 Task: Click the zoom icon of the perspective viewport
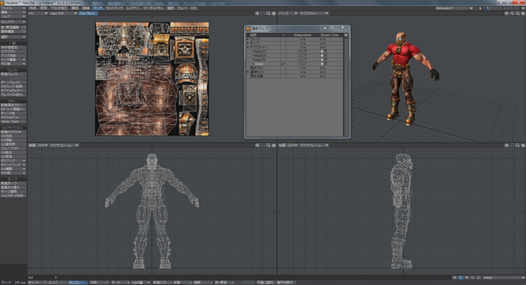[518, 13]
